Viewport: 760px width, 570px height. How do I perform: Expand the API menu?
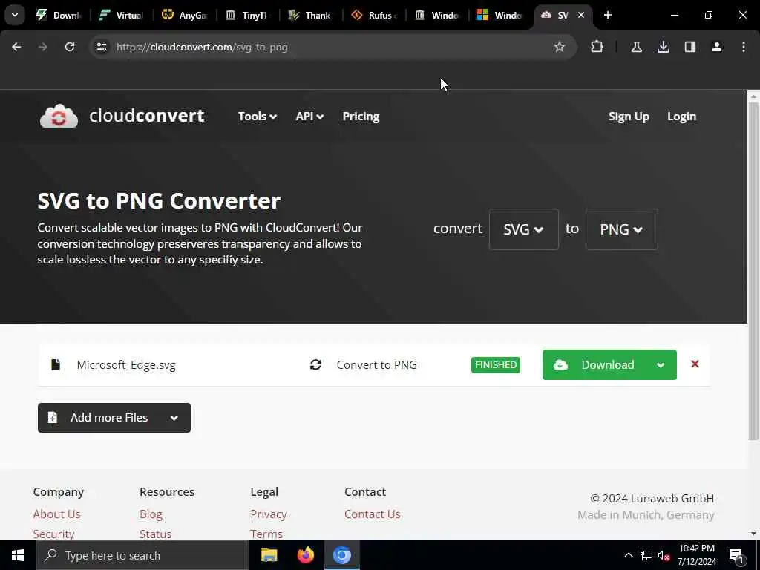[x=309, y=117]
